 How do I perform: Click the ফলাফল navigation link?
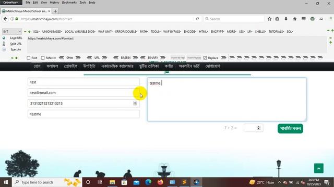[52, 66]
